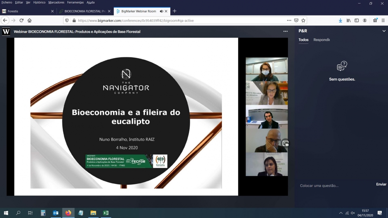Open page actions three-dot menu in address bar
388x218 pixels.
pyautogui.click(x=289, y=20)
